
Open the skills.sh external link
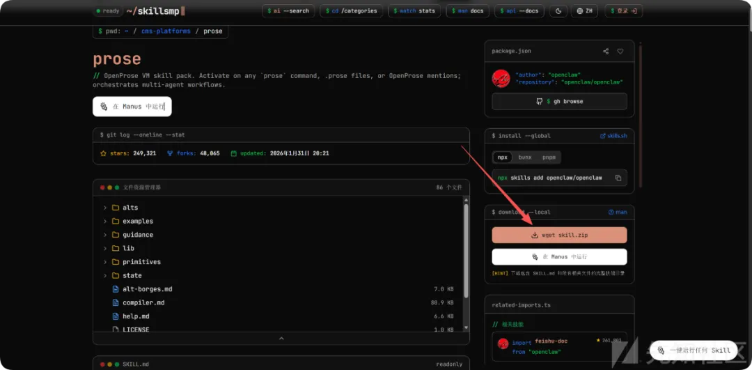[613, 136]
